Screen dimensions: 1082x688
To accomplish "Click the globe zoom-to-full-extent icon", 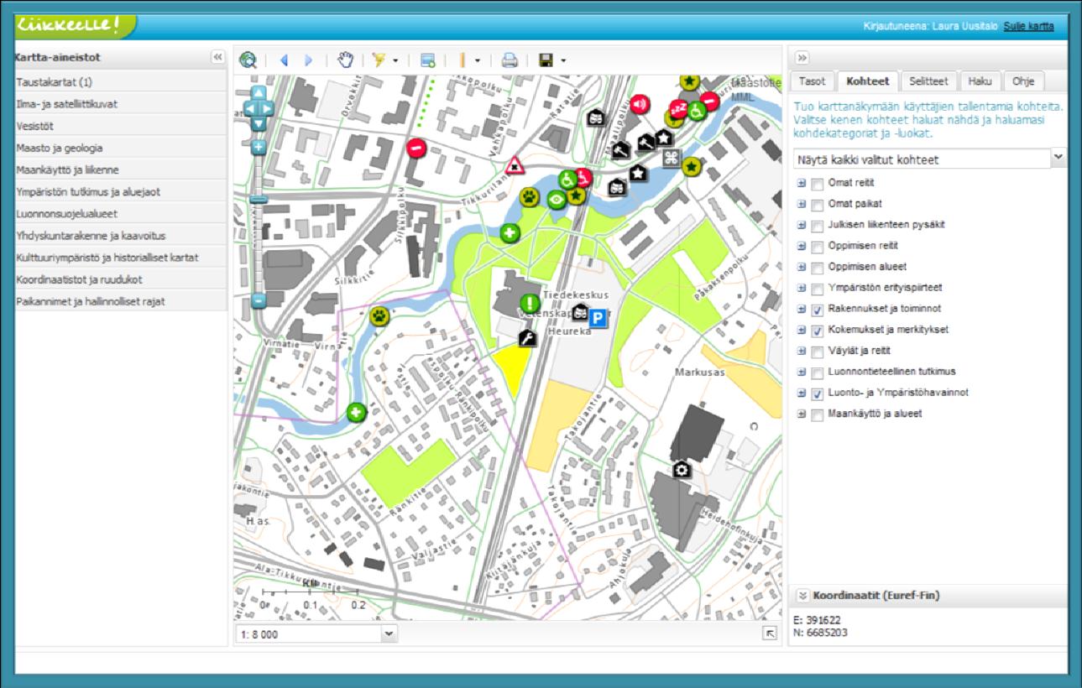I will [247, 60].
